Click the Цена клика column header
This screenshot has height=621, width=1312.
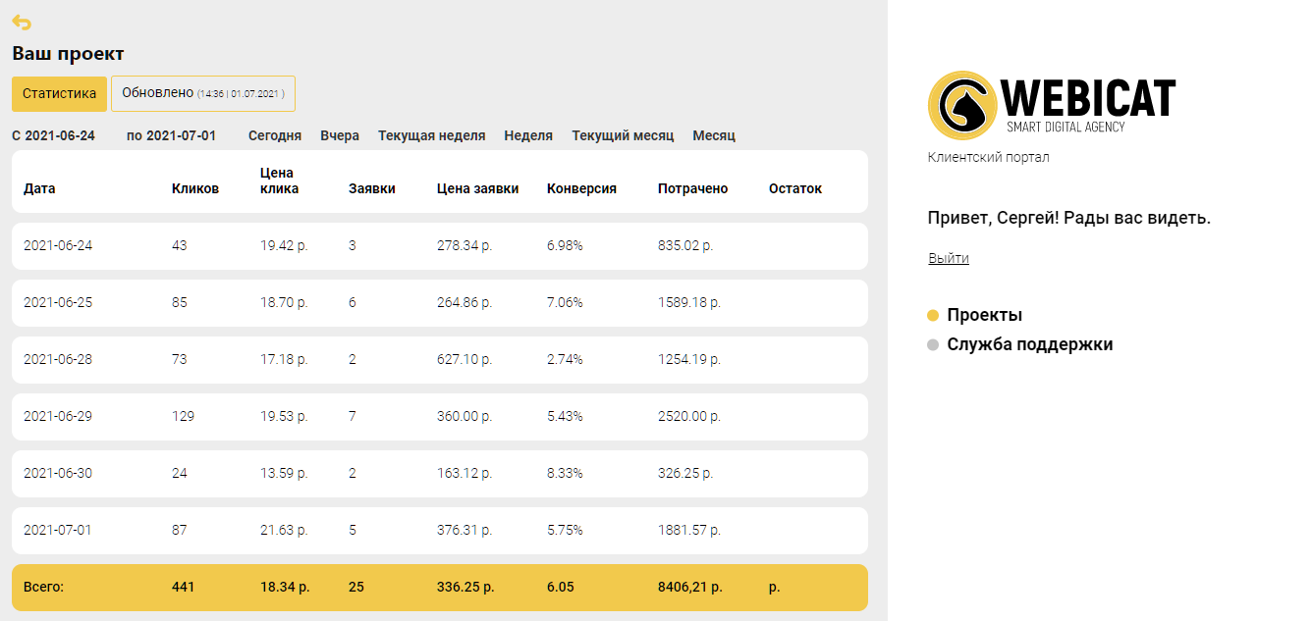280,181
